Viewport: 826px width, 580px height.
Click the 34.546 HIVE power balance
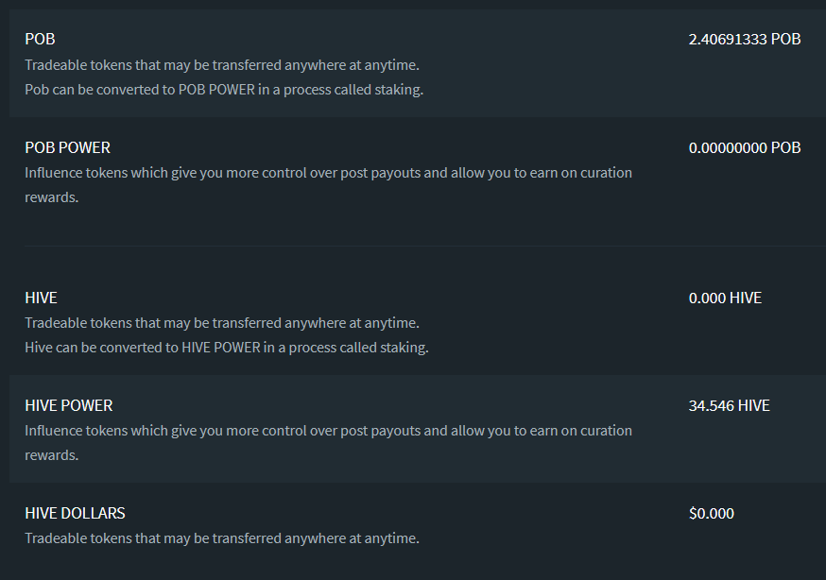tap(729, 405)
